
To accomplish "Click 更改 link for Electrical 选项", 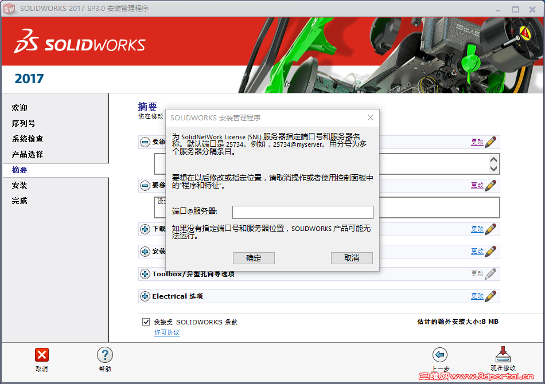I will point(477,296).
